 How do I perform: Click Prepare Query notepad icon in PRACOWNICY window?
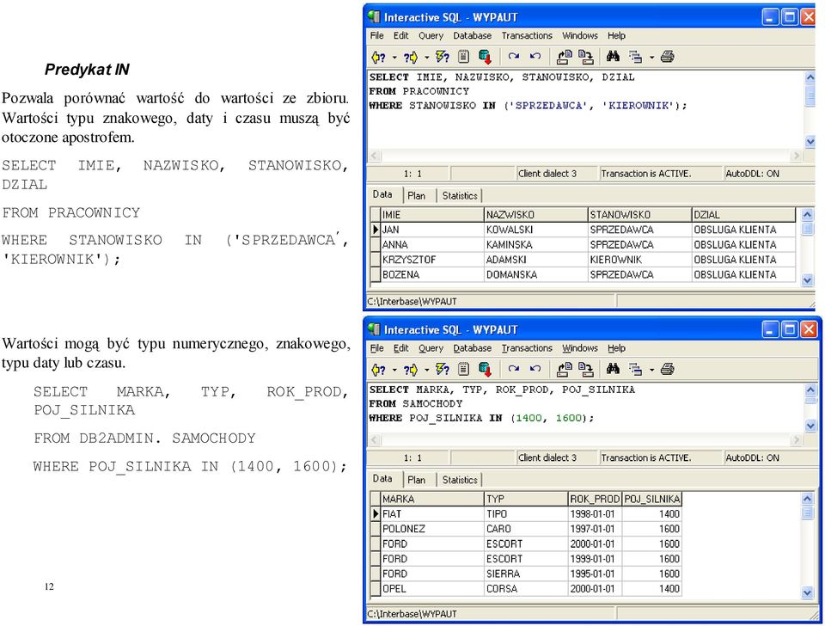click(x=463, y=57)
